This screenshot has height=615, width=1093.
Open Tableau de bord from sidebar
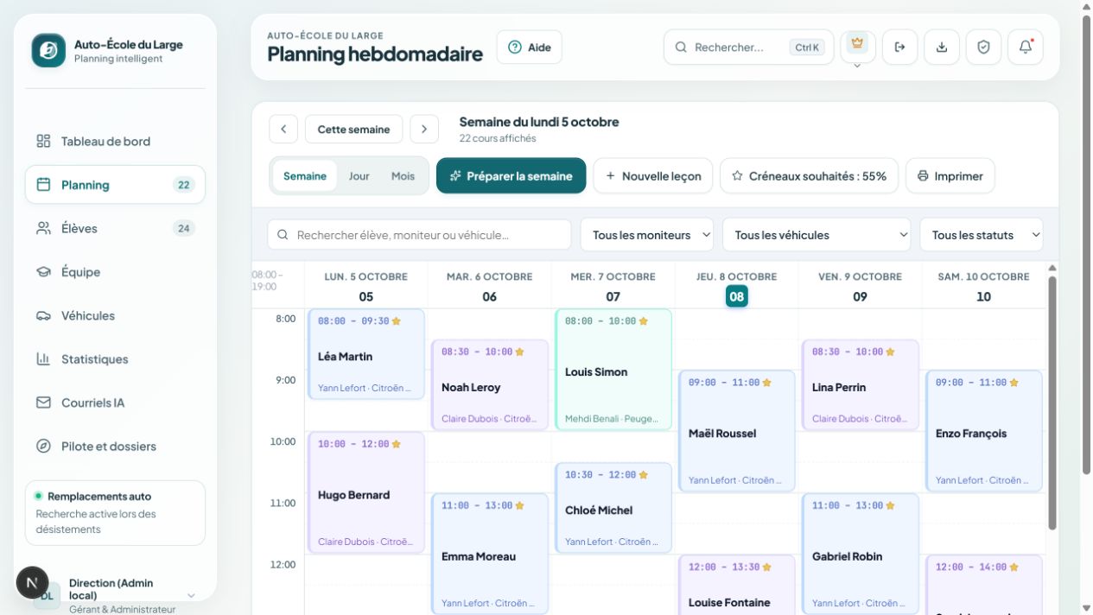click(x=115, y=141)
